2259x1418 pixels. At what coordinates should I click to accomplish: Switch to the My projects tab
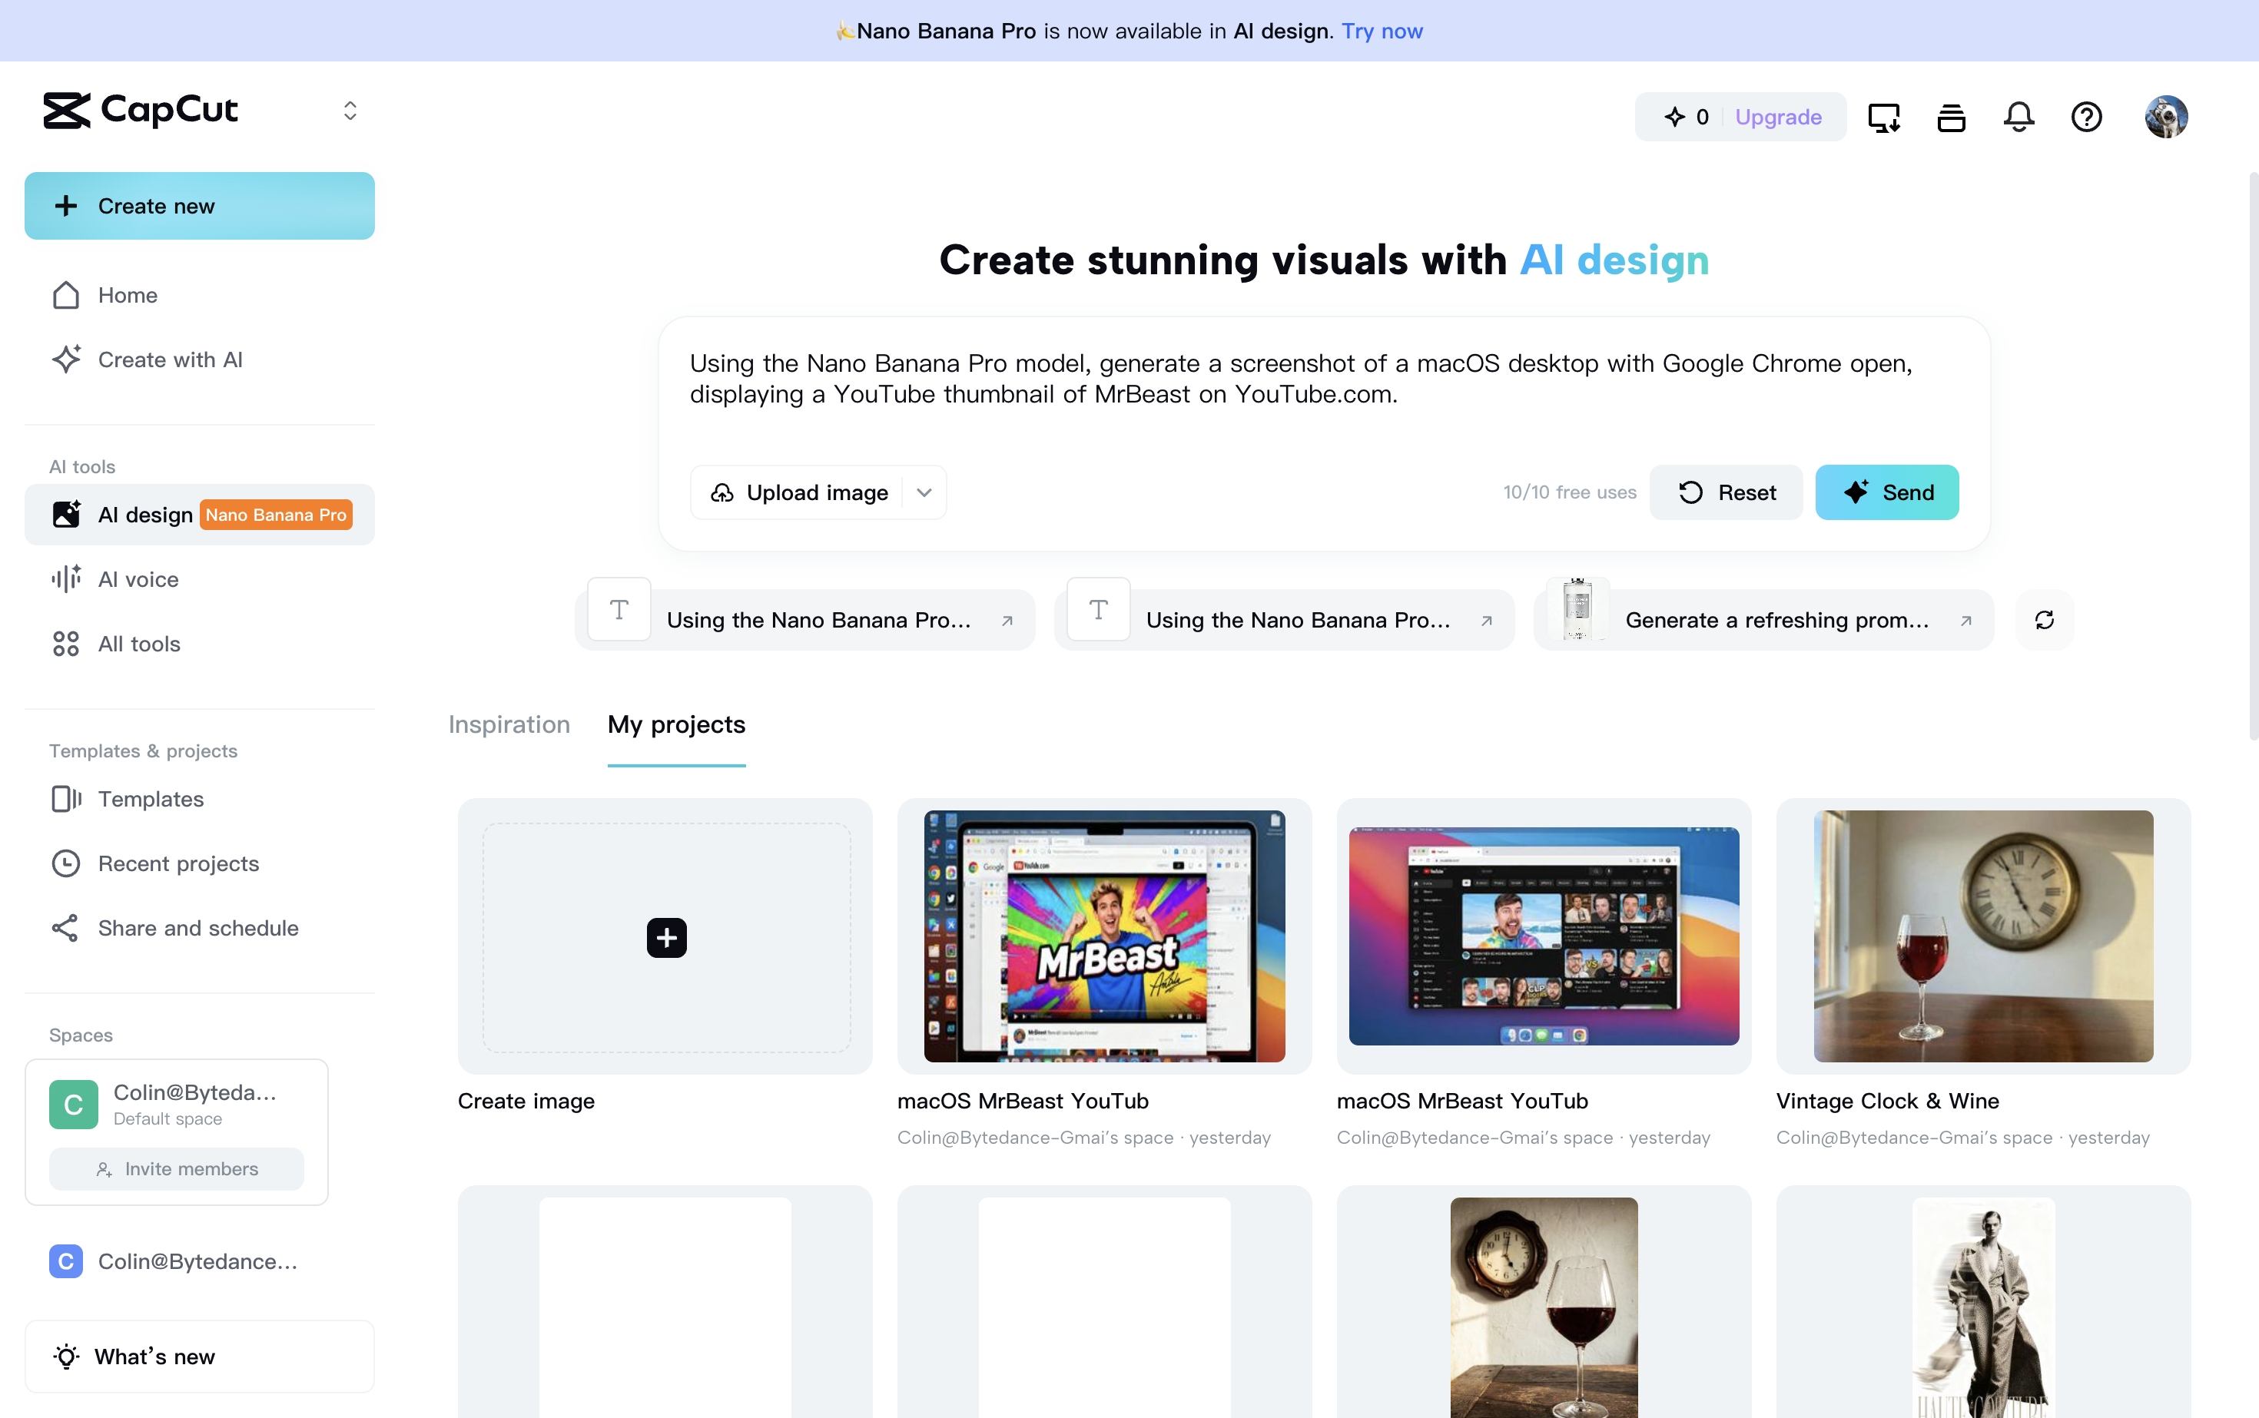point(676,725)
